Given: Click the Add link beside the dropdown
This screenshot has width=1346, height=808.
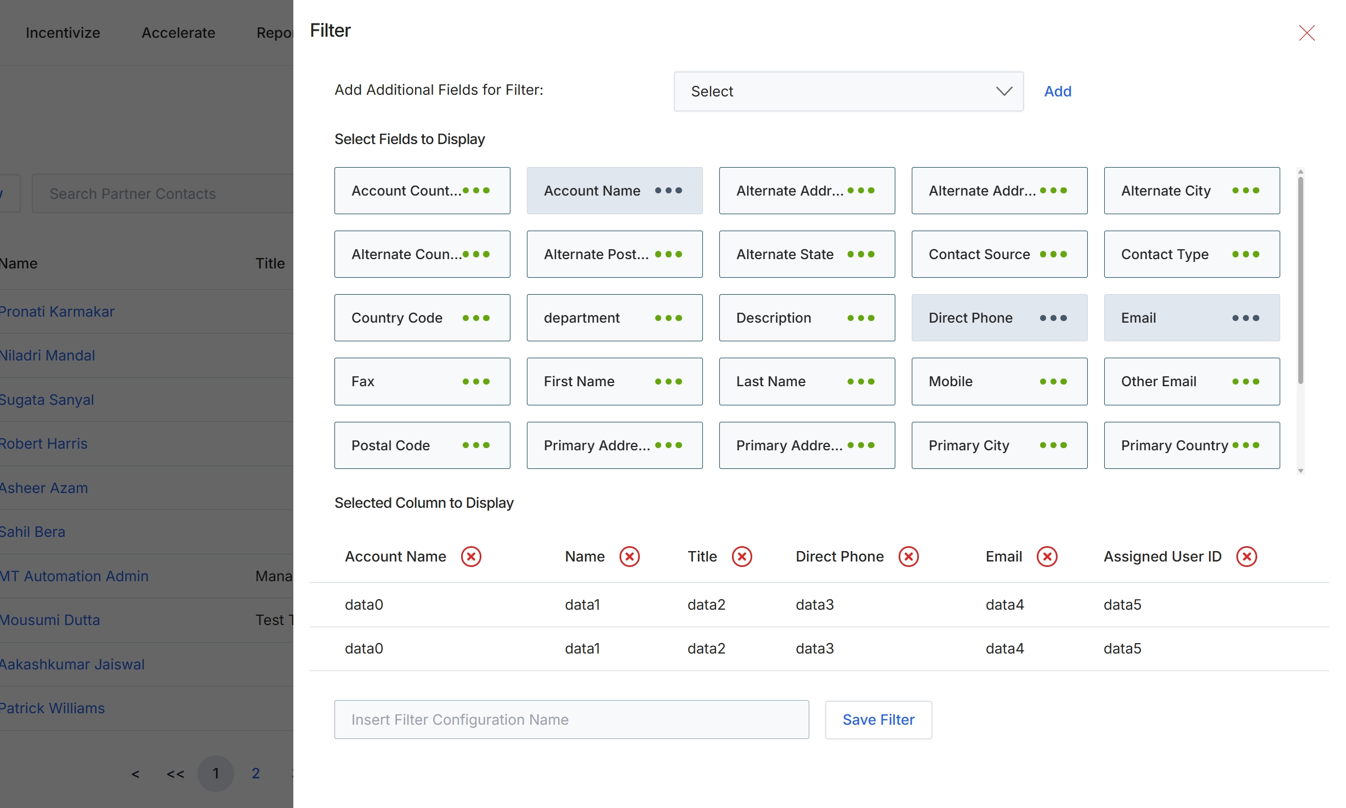Looking at the screenshot, I should (x=1057, y=91).
